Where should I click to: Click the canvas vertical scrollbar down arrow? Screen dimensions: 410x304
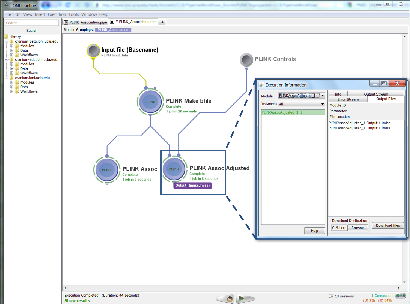coord(405,282)
